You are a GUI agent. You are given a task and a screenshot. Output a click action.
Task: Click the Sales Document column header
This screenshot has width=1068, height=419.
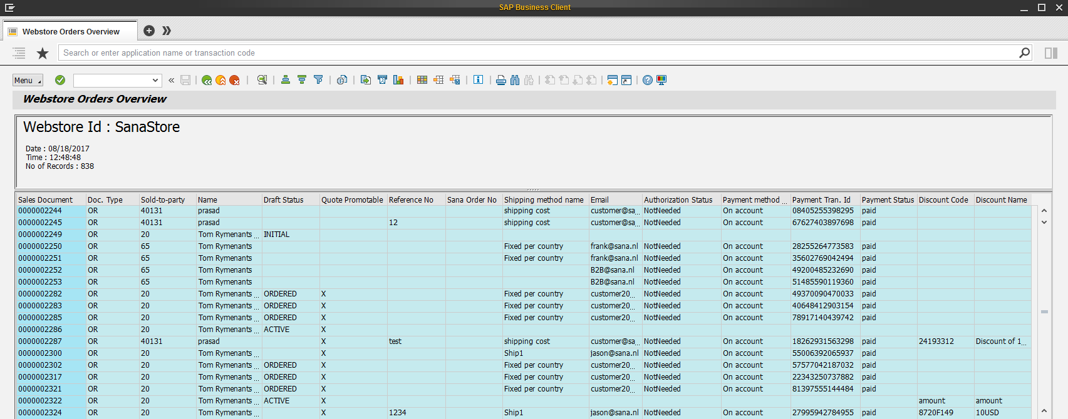pyautogui.click(x=51, y=200)
